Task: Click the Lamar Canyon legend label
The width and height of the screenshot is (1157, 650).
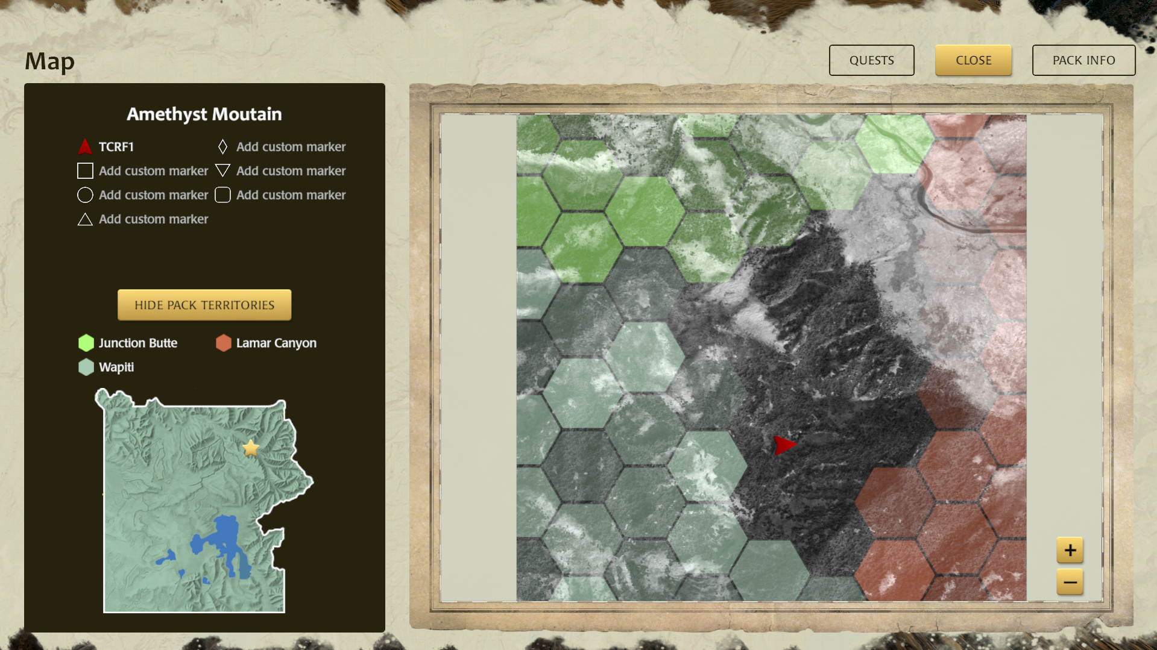Action: tap(276, 343)
